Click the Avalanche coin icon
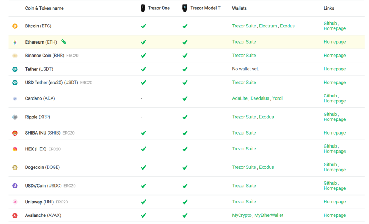 pos(15,215)
